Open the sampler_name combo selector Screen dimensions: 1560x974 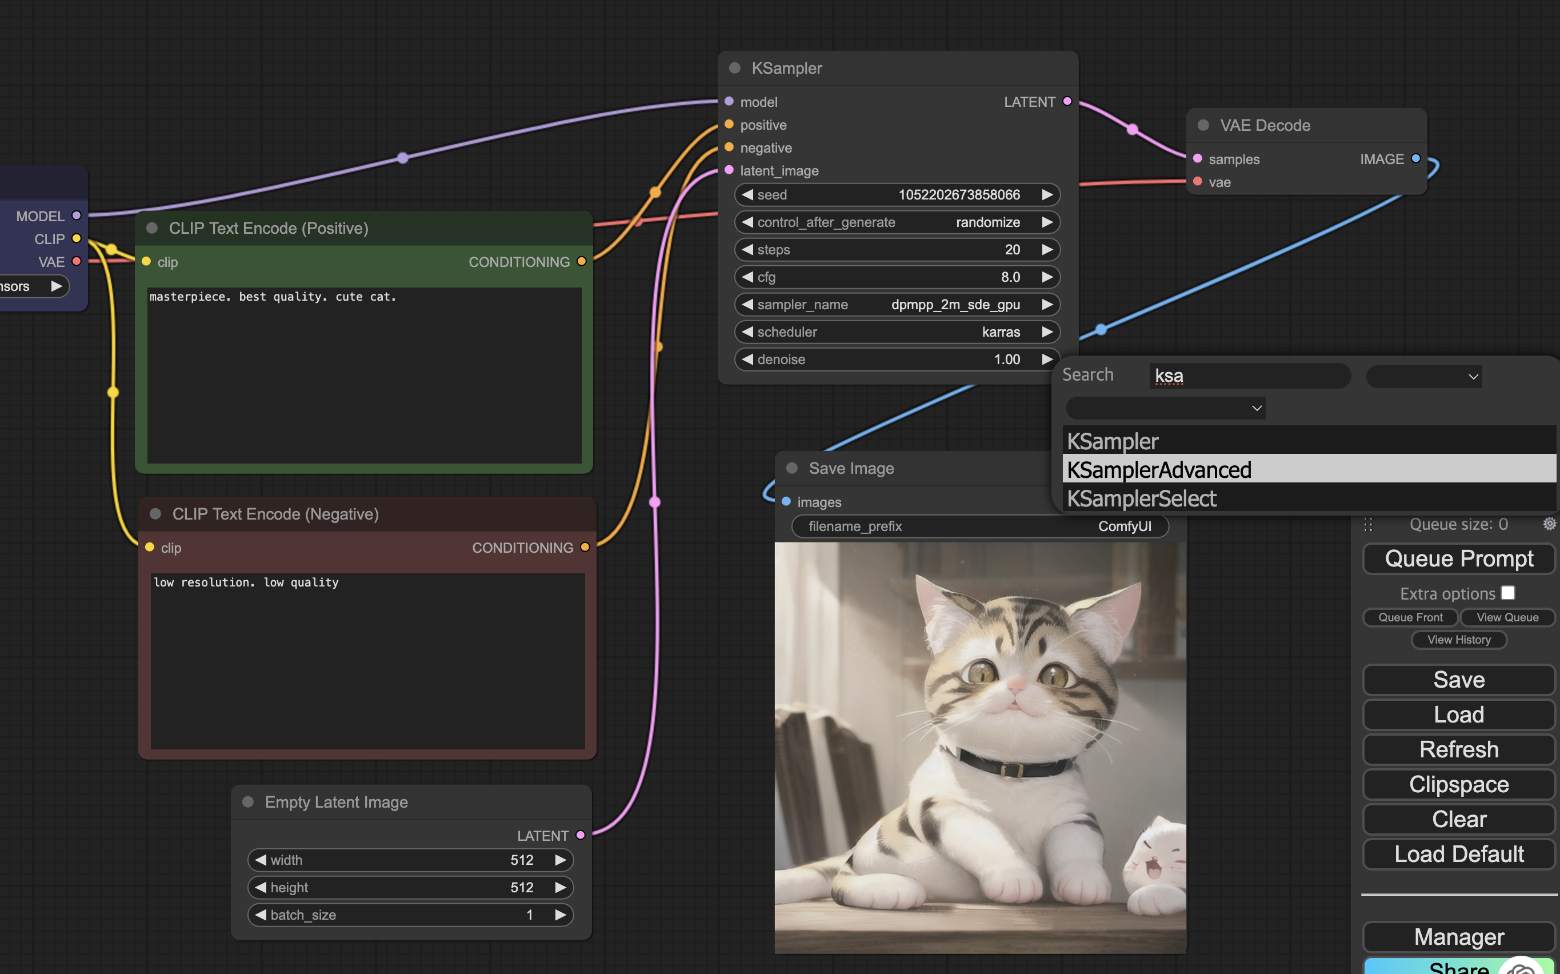click(x=896, y=305)
